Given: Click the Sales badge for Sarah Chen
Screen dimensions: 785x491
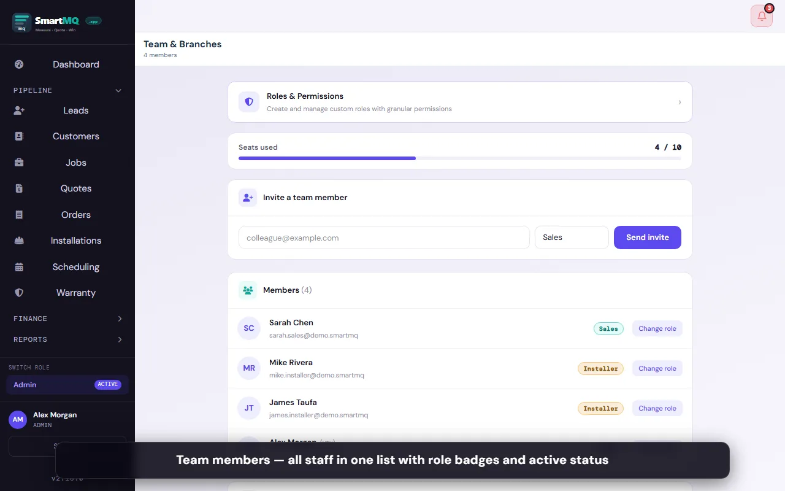Looking at the screenshot, I should [x=608, y=328].
